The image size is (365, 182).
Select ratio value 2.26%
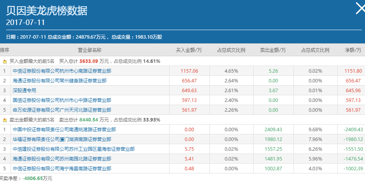point(231,110)
